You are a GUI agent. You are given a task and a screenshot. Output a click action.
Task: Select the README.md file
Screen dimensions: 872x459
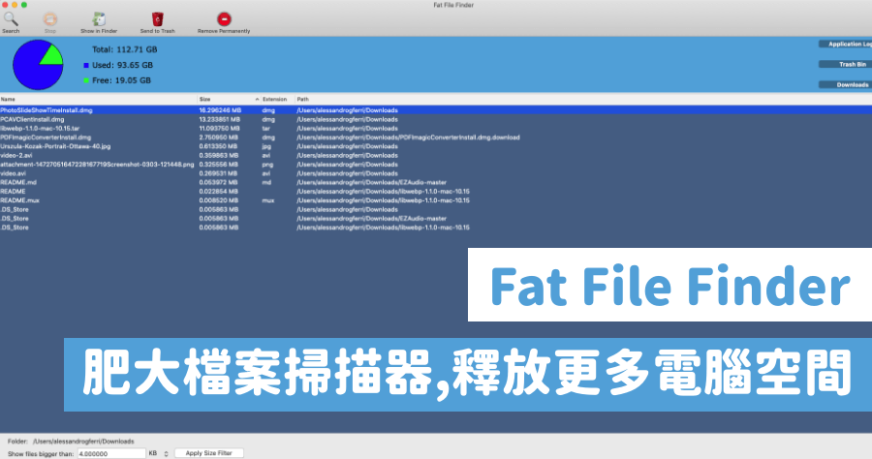click(x=18, y=182)
